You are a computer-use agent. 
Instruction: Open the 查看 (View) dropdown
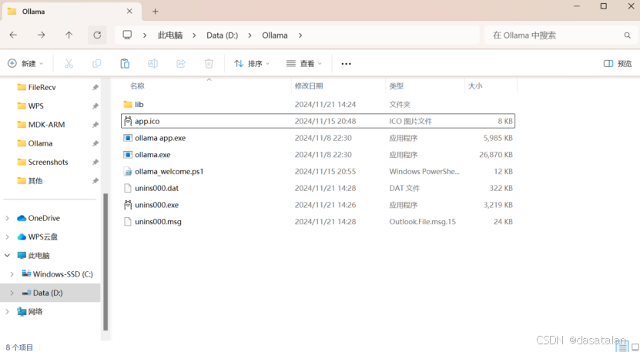pos(304,63)
